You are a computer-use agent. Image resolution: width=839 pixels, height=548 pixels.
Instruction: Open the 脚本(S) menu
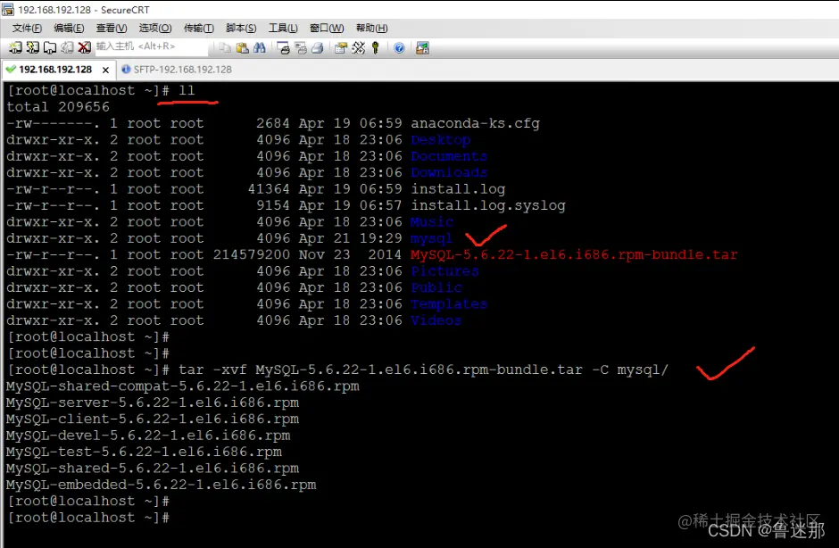pyautogui.click(x=241, y=28)
